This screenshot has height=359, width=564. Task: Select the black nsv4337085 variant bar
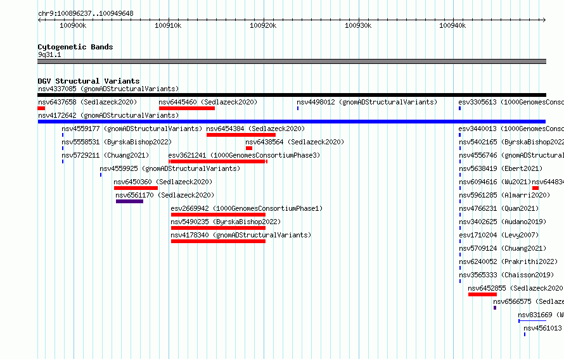(x=292, y=95)
